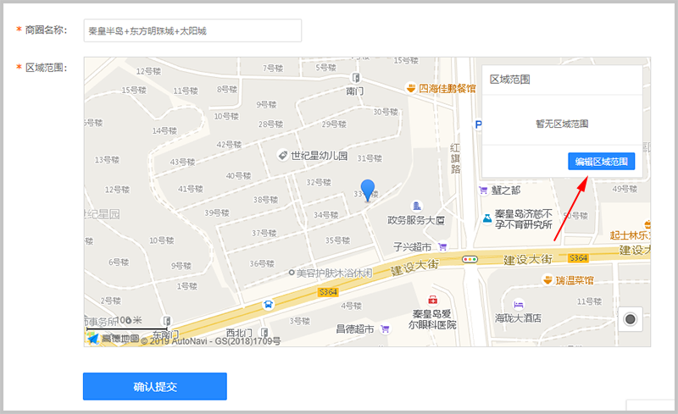Screen dimensions: 678x414
Task: Click the map locate button with gray dot
Action: click(x=630, y=319)
